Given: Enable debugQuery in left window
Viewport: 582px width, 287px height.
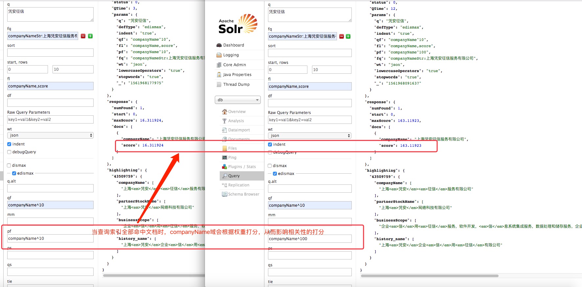Looking at the screenshot, I should click(x=9, y=152).
